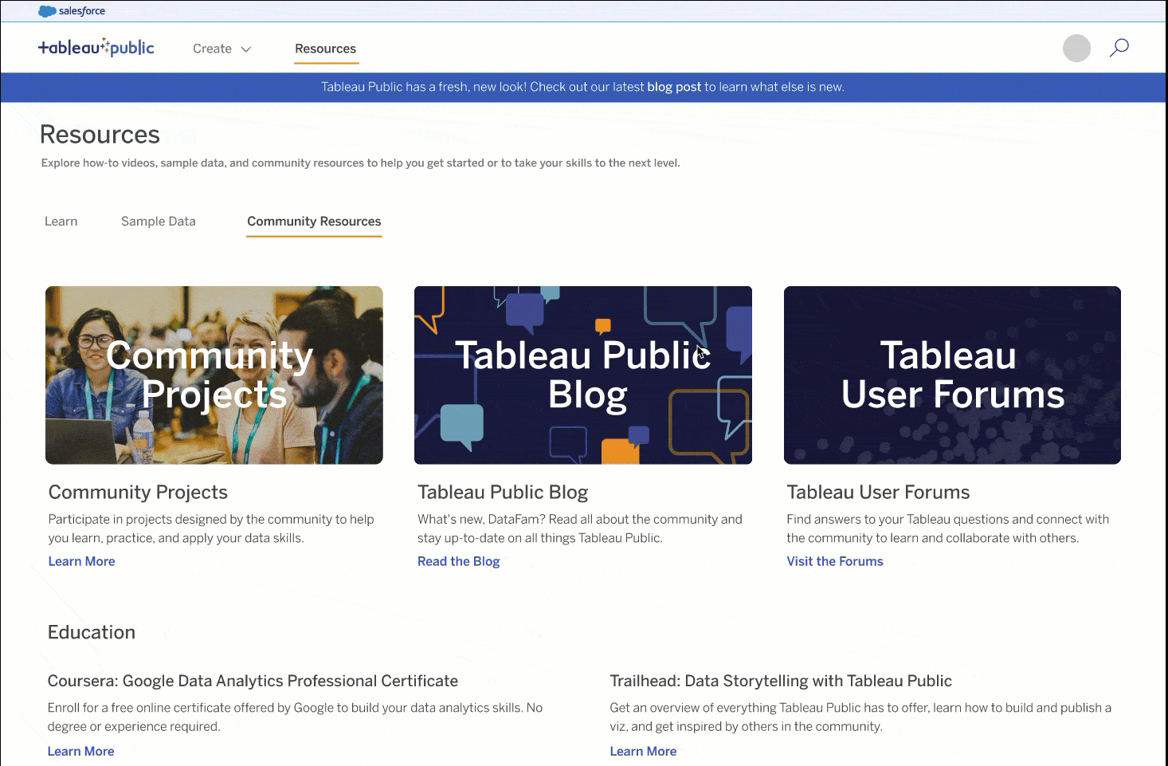Click the search magnifier icon
The height and width of the screenshot is (766, 1168).
coord(1119,48)
